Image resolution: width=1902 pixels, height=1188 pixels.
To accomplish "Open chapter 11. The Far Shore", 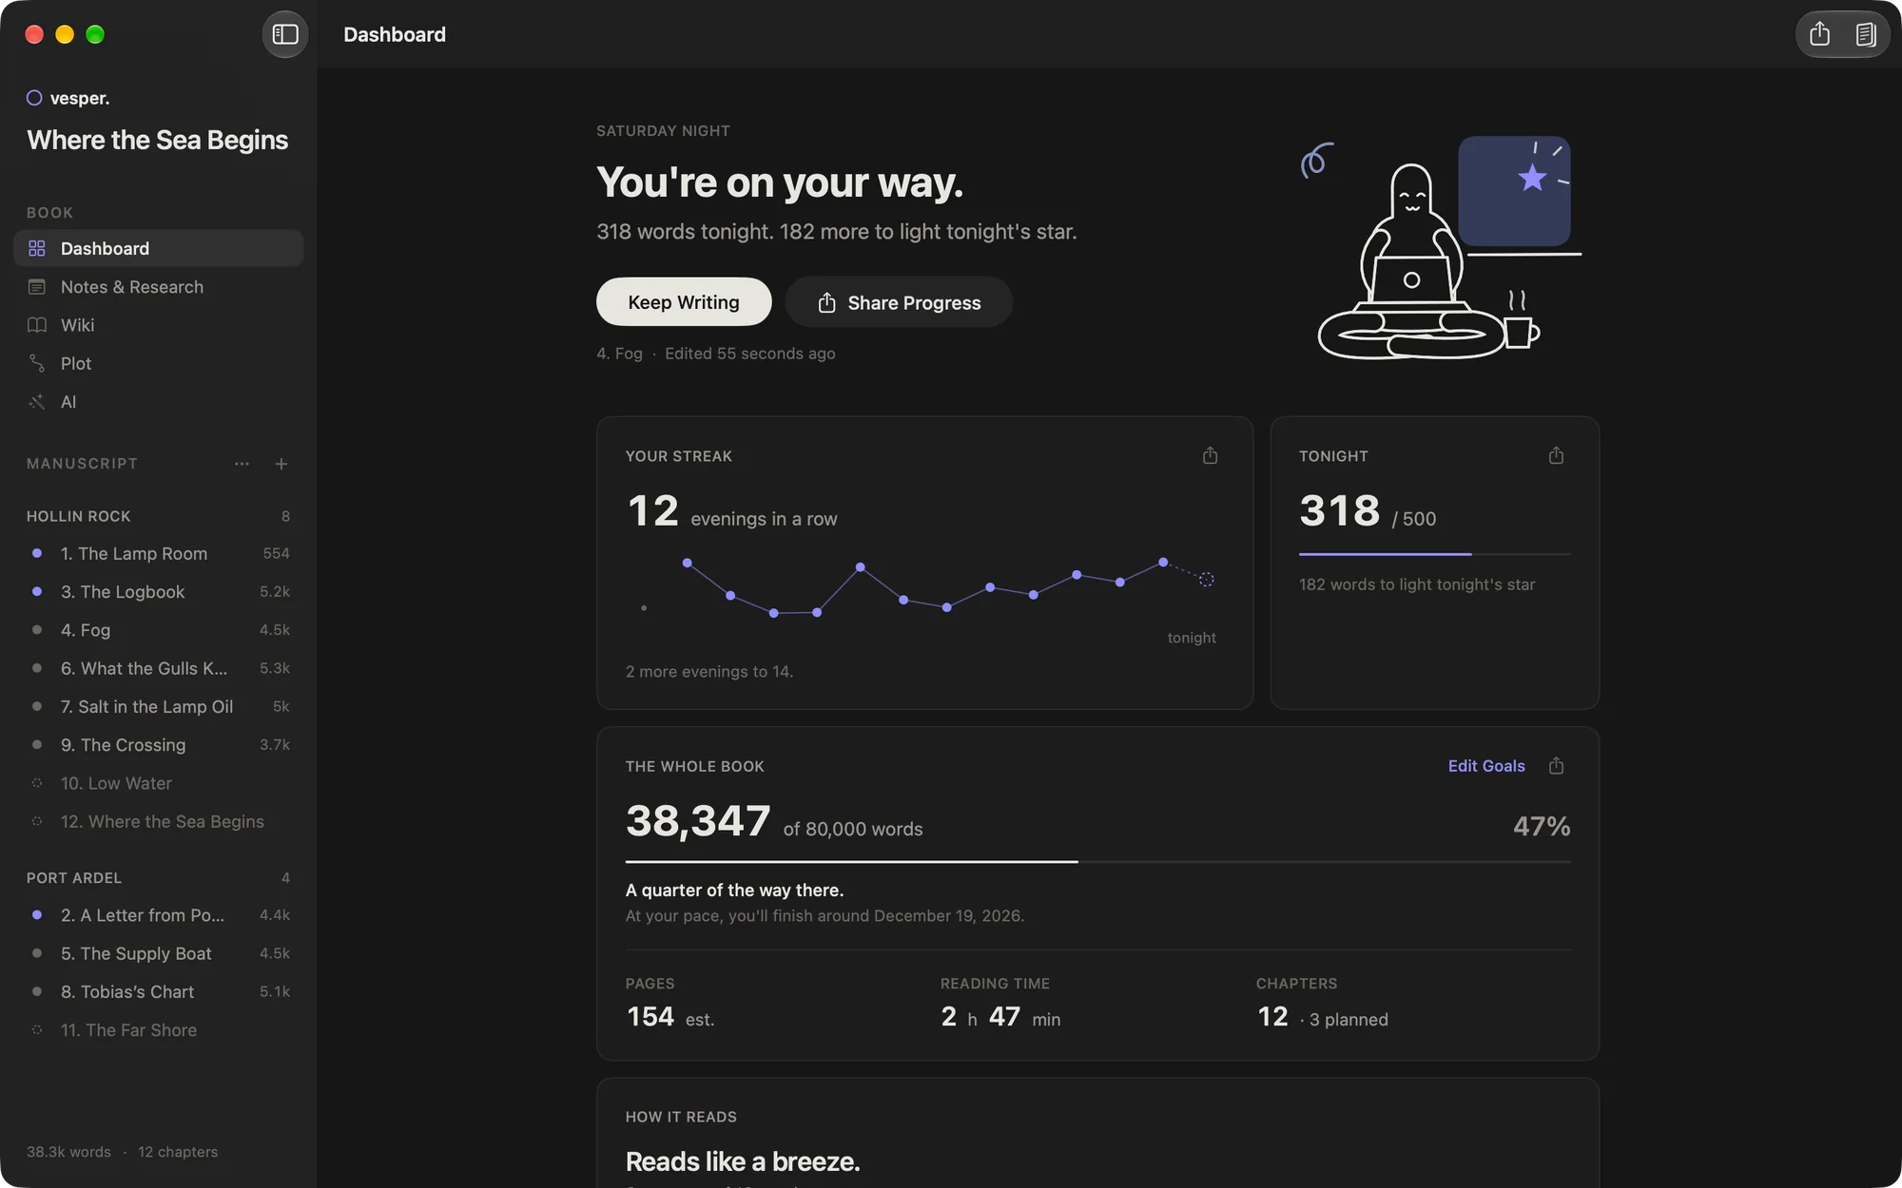I will tap(159, 1029).
